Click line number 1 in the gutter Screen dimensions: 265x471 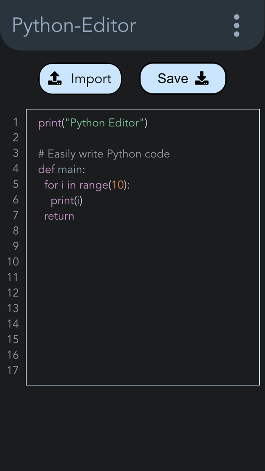16,122
